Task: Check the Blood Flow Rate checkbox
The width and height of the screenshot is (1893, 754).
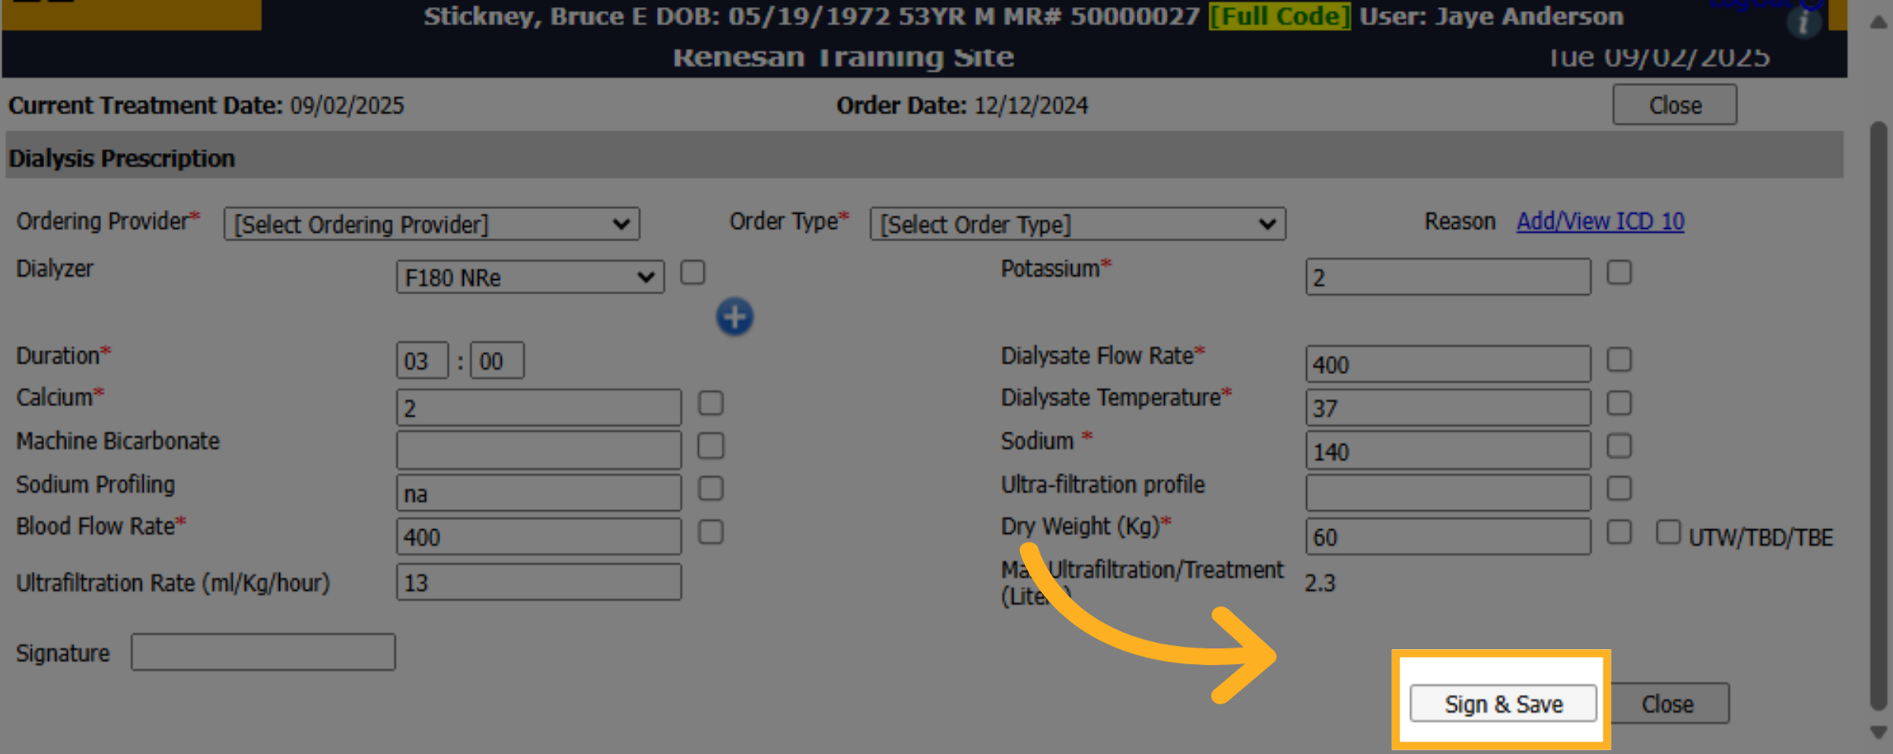Action: coord(711,532)
